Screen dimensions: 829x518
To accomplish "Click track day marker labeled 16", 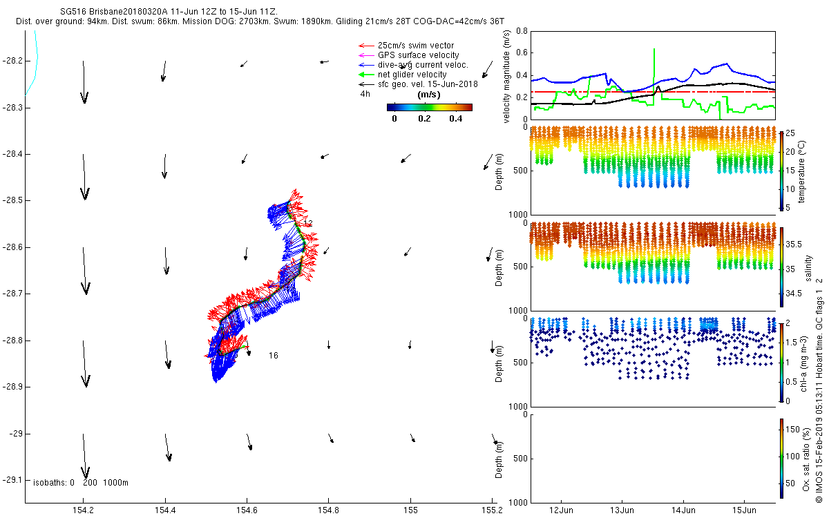I will point(274,356).
